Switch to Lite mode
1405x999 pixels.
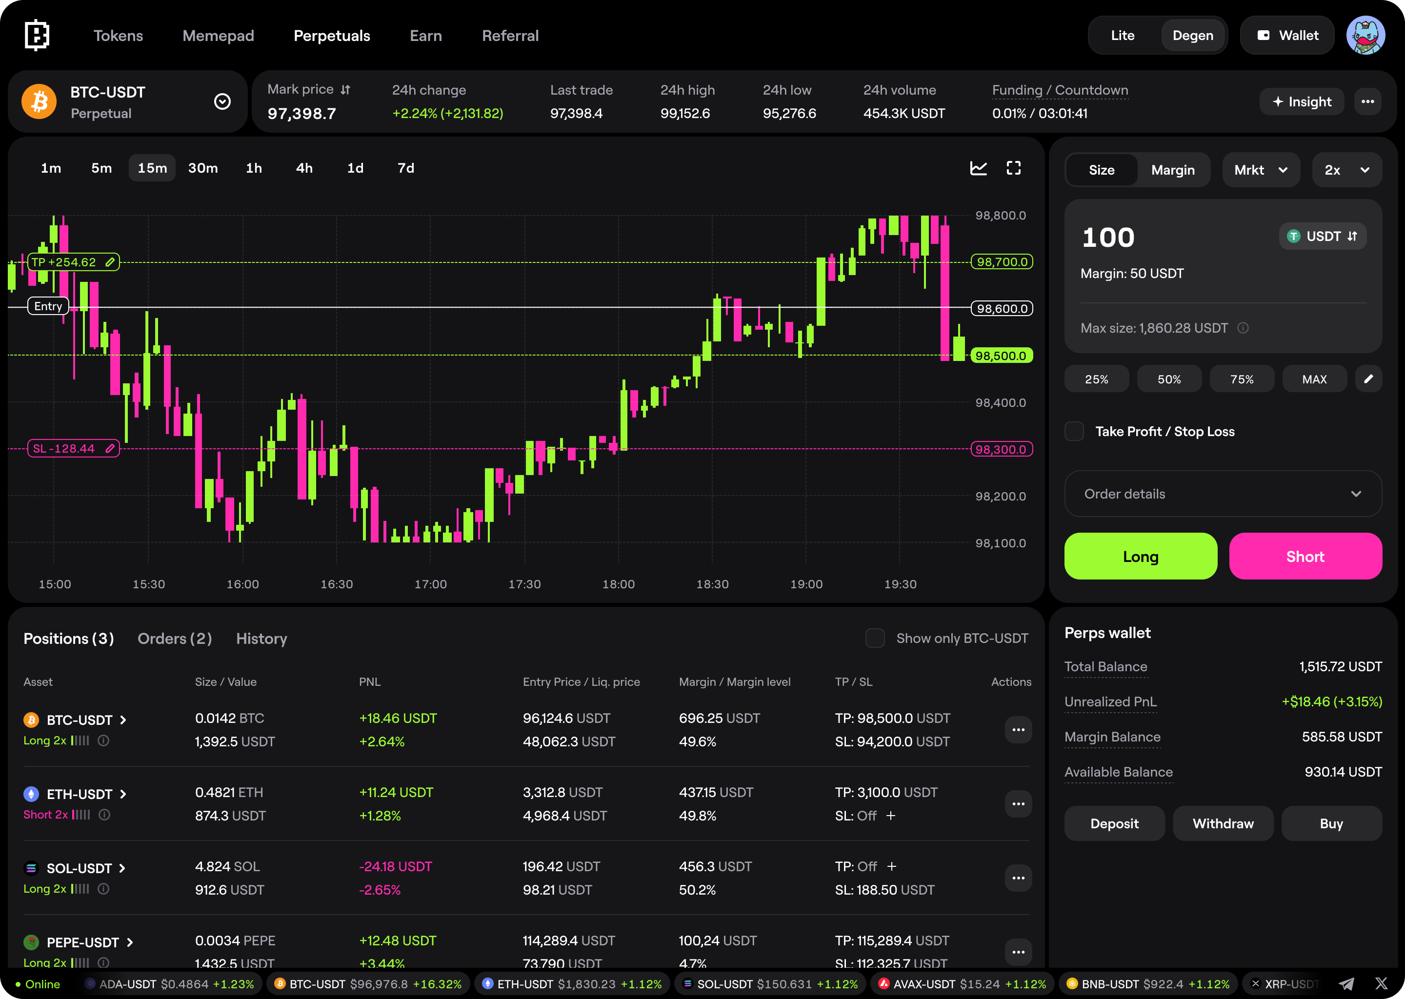1123,36
